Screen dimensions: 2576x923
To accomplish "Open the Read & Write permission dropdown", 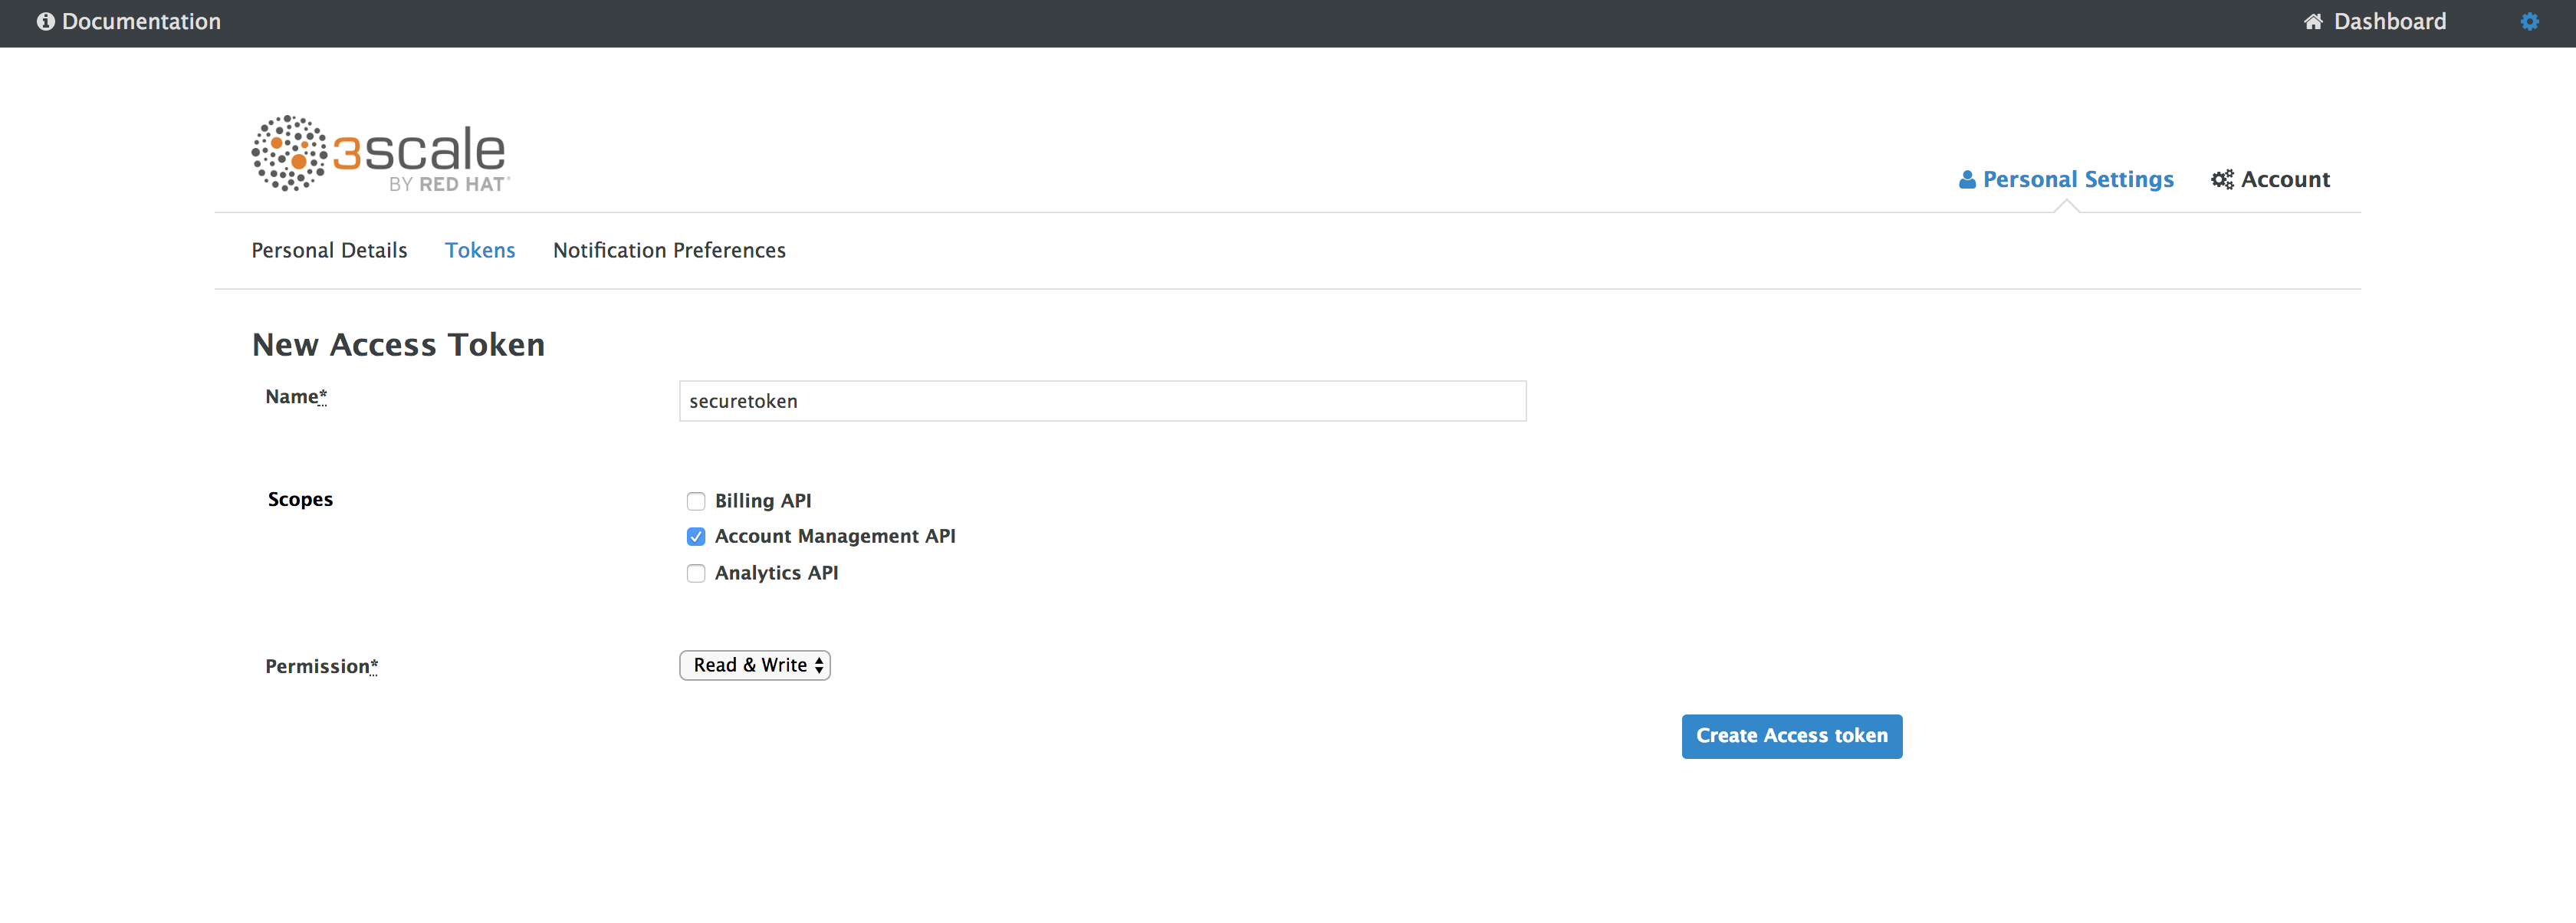I will tap(755, 665).
